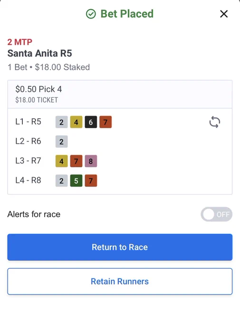Select runner 2 in L2 - R6
Image resolution: width=240 pixels, height=323 pixels.
click(61, 142)
